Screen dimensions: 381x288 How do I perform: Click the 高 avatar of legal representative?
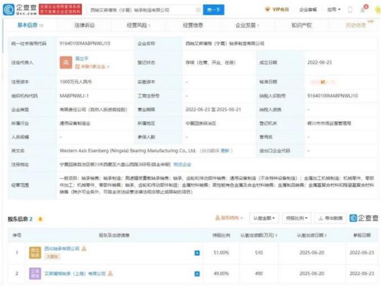[66, 63]
